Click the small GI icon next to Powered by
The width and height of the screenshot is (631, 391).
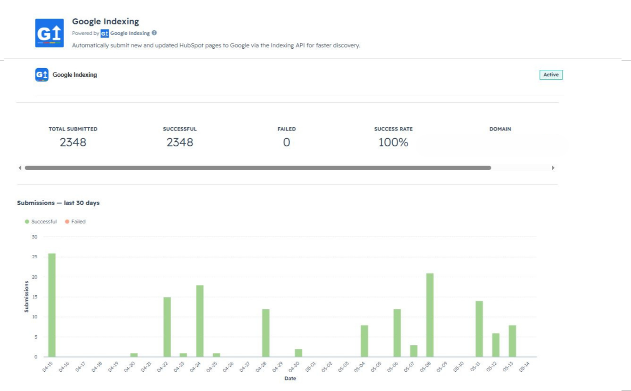[x=105, y=33]
